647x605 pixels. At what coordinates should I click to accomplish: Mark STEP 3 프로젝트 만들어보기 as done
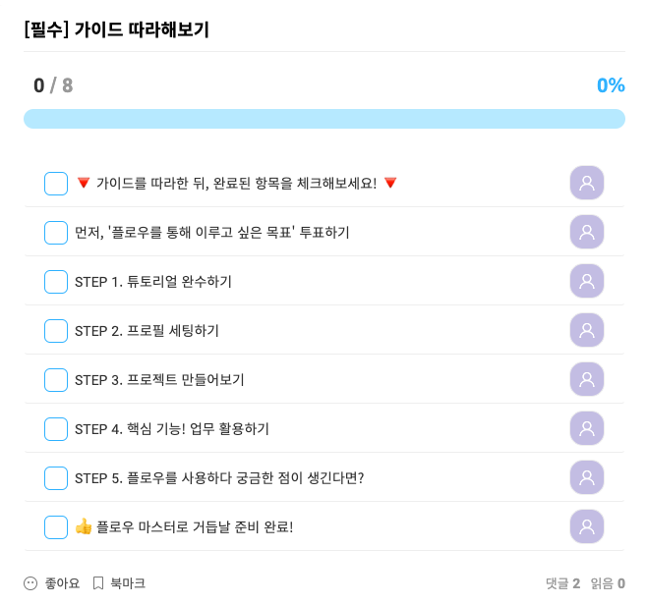click(56, 380)
